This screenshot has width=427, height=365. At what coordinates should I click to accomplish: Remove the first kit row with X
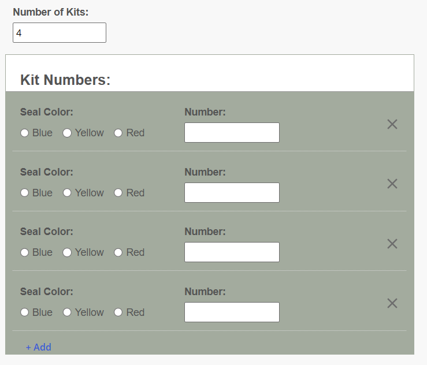point(392,124)
